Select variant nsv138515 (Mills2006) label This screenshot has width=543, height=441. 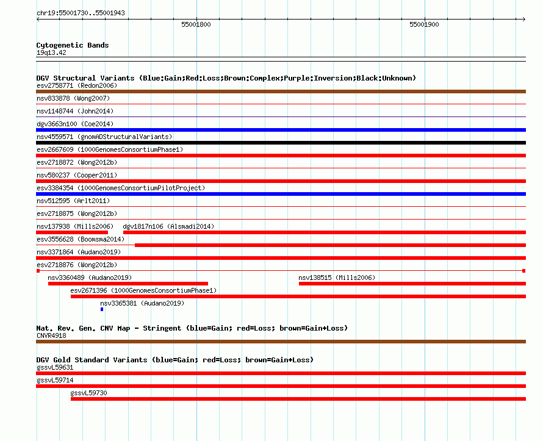coord(337,278)
